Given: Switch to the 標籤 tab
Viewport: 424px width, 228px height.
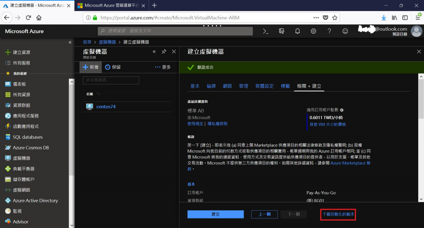Looking at the screenshot, I should (285, 86).
